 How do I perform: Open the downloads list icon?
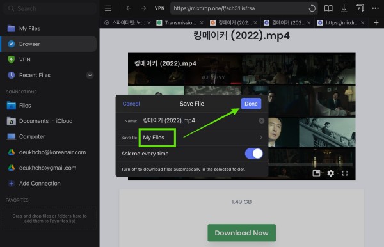tap(344, 8)
